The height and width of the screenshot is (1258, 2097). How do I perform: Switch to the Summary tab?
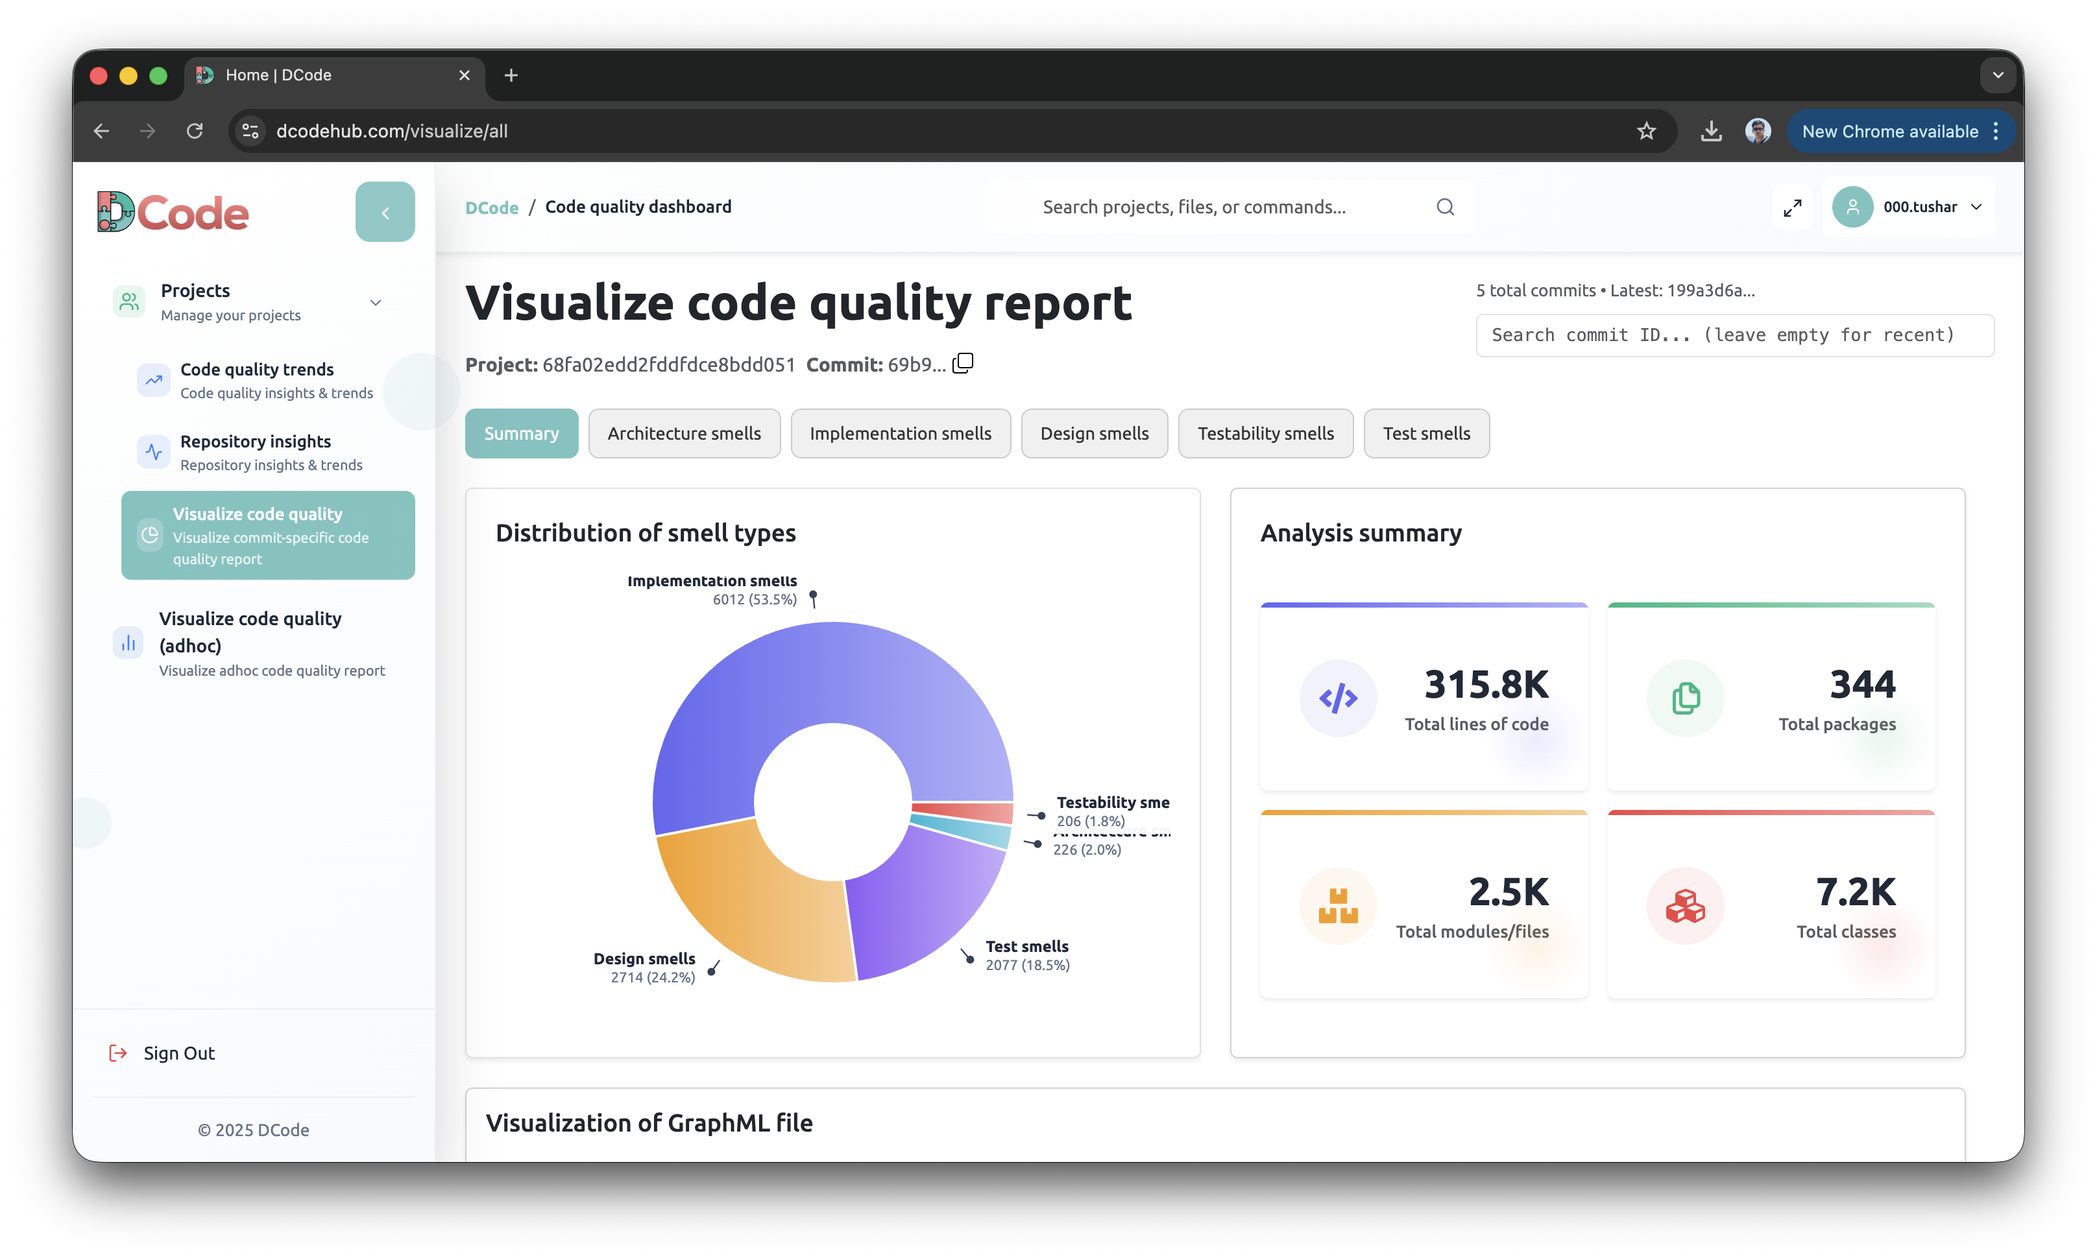click(520, 433)
